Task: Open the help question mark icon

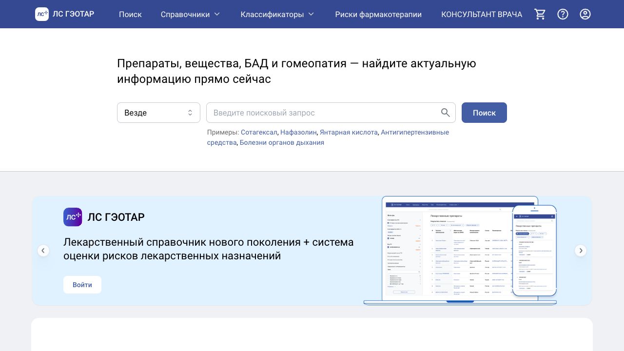Action: click(563, 14)
